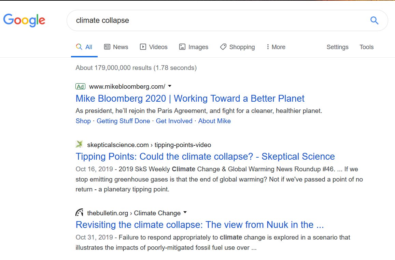Image resolution: width=395 pixels, height=260 pixels.
Task: Click the Shopping tag icon
Action: tap(223, 47)
